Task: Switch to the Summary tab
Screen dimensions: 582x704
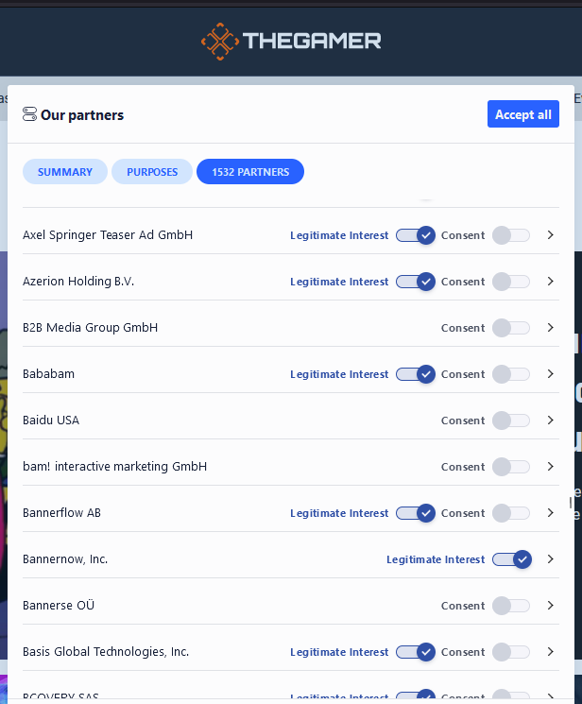Action: pyautogui.click(x=65, y=171)
